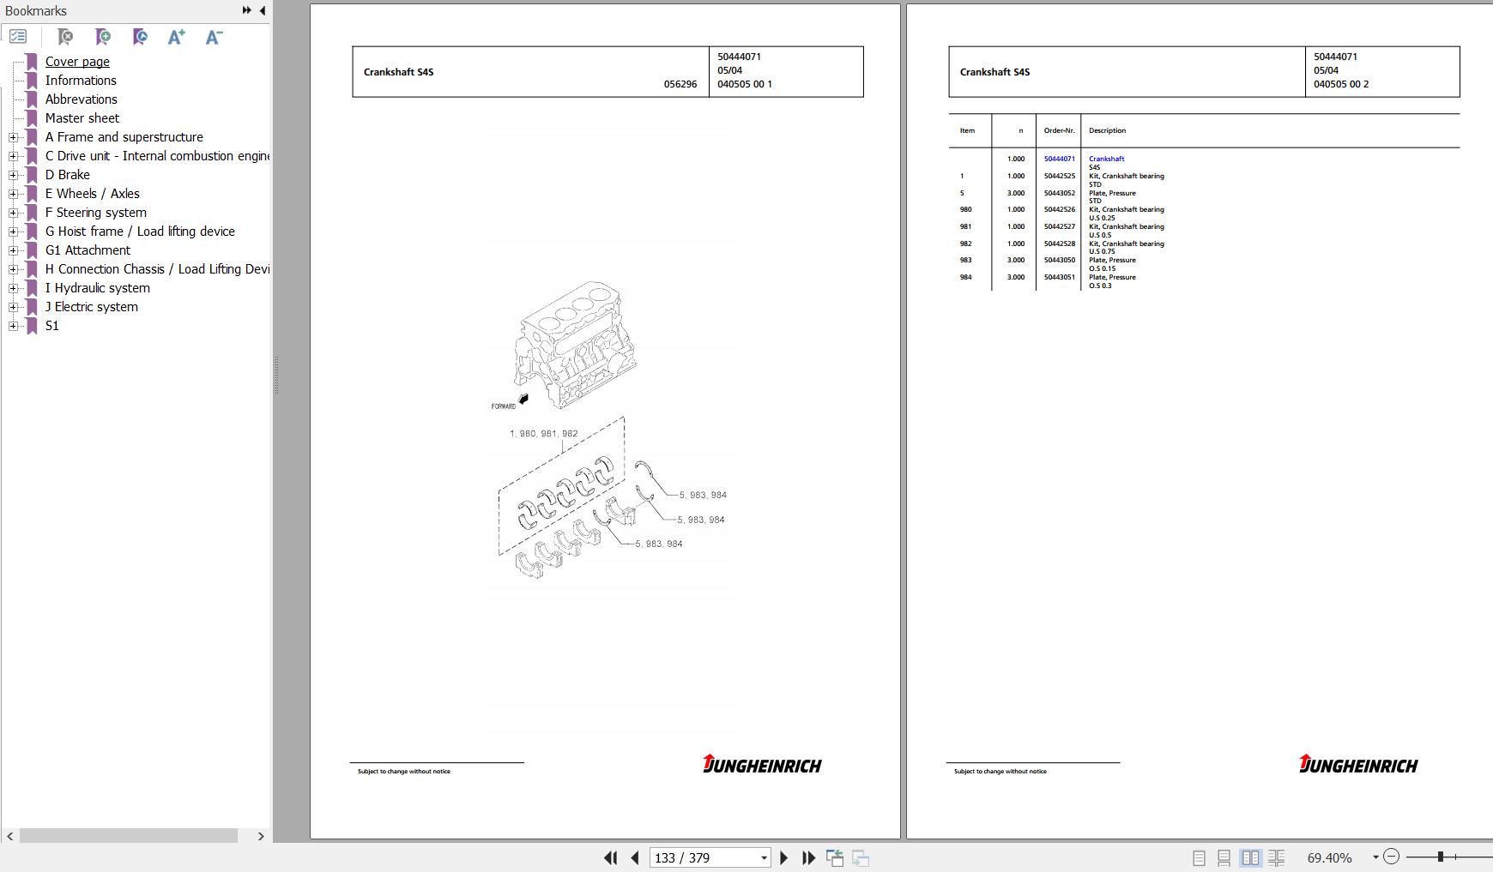Expand the A Frame and superstructure bookmark

click(x=13, y=137)
